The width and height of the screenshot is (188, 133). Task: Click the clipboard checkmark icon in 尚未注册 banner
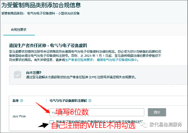click(18, 75)
